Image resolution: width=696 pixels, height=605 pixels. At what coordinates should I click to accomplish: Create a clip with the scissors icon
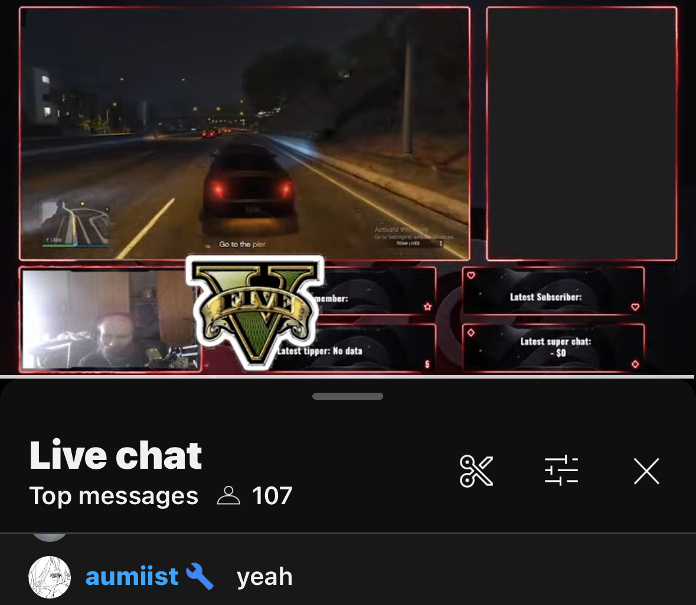point(476,471)
